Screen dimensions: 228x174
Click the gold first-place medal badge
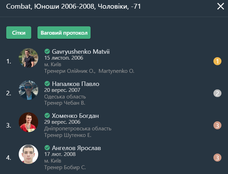pos(217,61)
